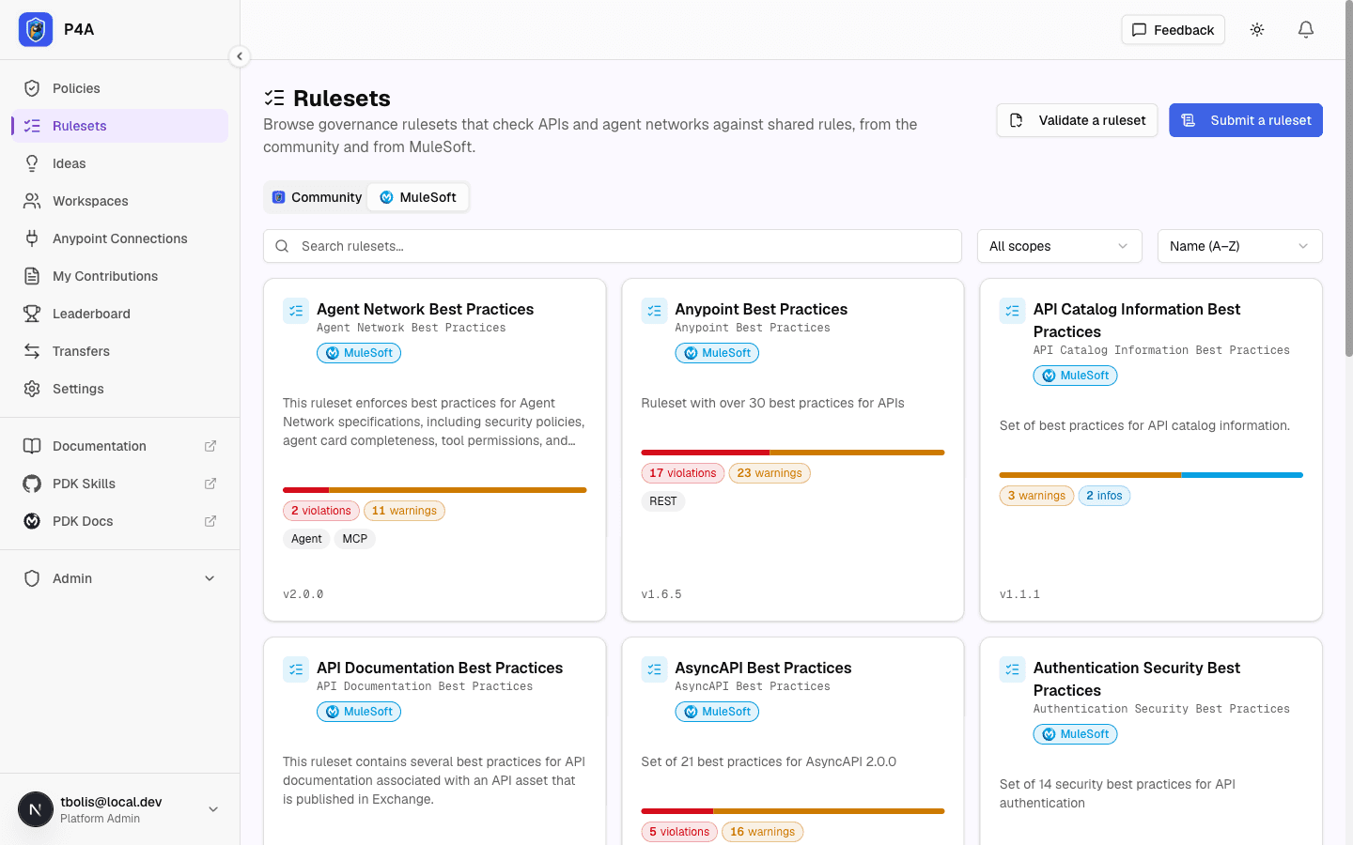Viewport: 1353px width, 845px height.
Task: Click the Anypoint Best Practices severity bar
Action: tap(792, 453)
